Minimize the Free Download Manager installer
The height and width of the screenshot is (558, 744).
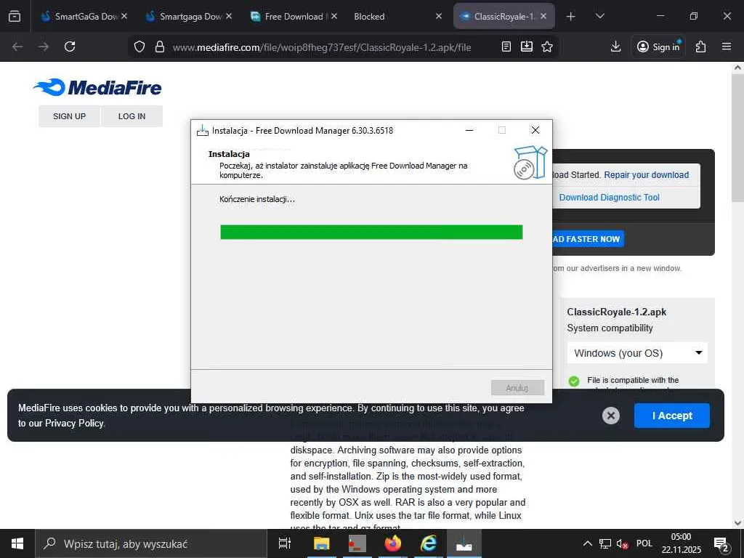click(x=469, y=130)
